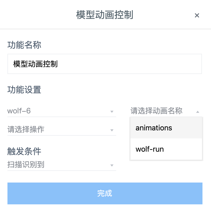Open the 请选择操作 dropdown
Image resolution: width=211 pixels, height=215 pixels.
(59, 130)
